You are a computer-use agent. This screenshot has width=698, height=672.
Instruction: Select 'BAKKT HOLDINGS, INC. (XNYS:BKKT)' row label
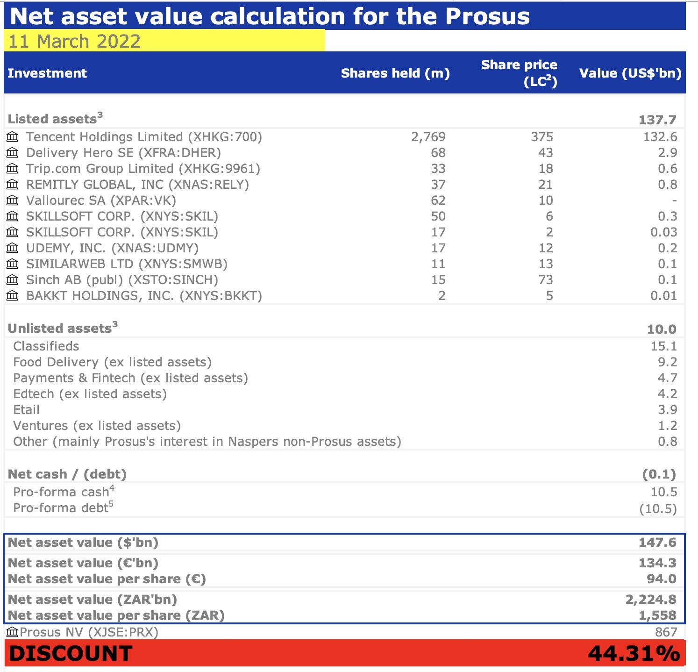144,296
